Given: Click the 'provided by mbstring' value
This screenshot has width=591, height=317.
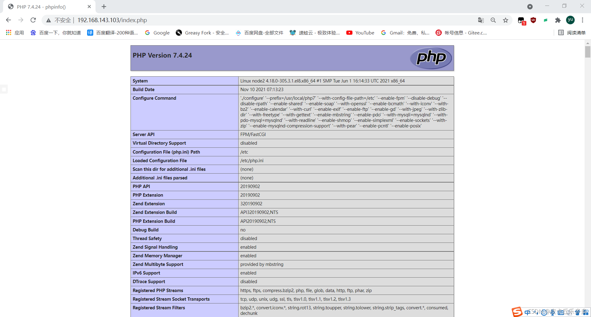Looking at the screenshot, I should 262,264.
